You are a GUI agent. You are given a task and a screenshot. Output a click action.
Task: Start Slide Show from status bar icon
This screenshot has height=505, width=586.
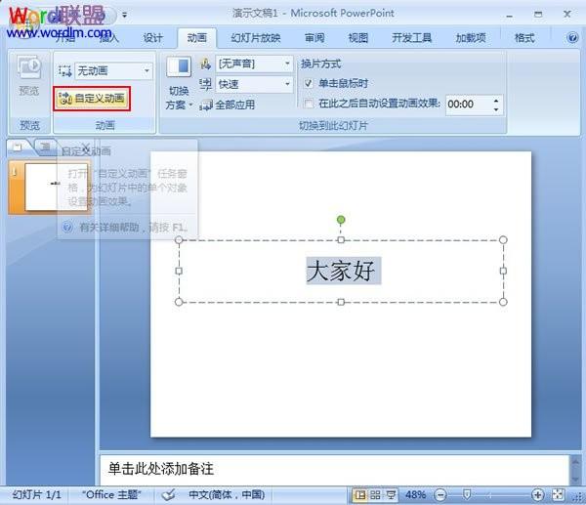tap(391, 495)
